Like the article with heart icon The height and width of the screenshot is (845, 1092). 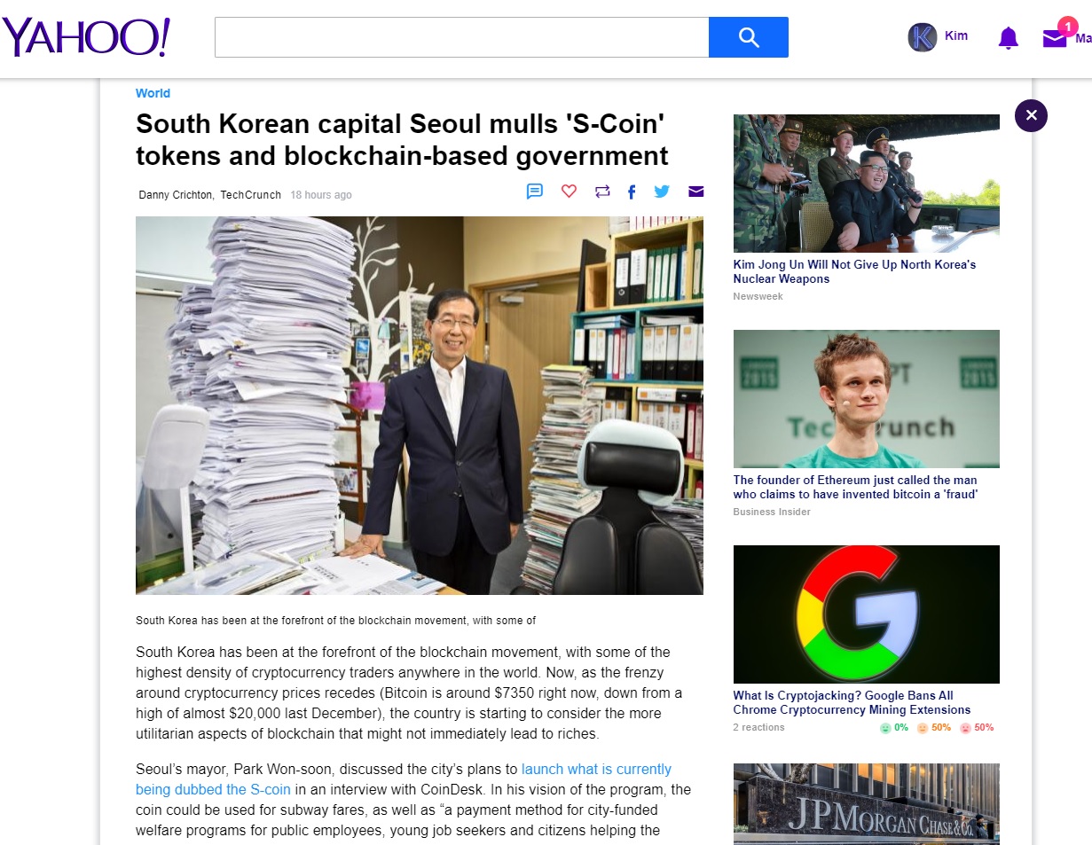point(569,191)
